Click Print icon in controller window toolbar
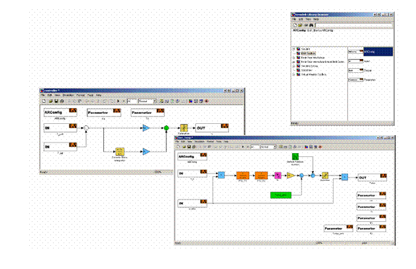 click(62, 101)
